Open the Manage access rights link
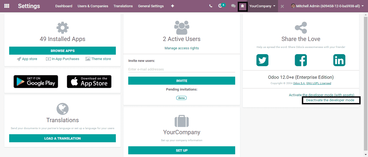The width and height of the screenshot is (368, 157). tap(182, 48)
